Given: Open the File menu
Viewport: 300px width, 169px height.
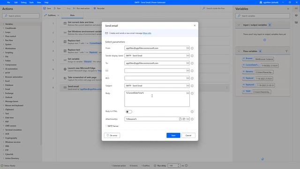Looking at the screenshot, I should click(8, 2).
